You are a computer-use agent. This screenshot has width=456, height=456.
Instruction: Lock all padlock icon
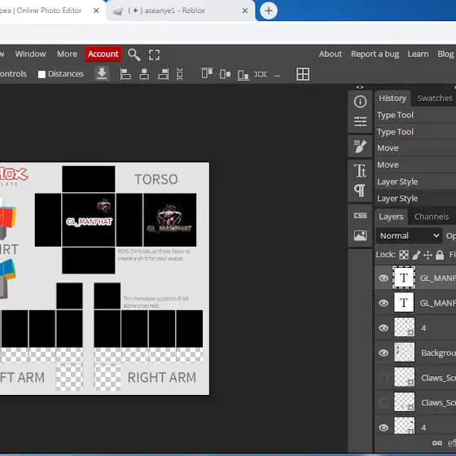(x=440, y=255)
